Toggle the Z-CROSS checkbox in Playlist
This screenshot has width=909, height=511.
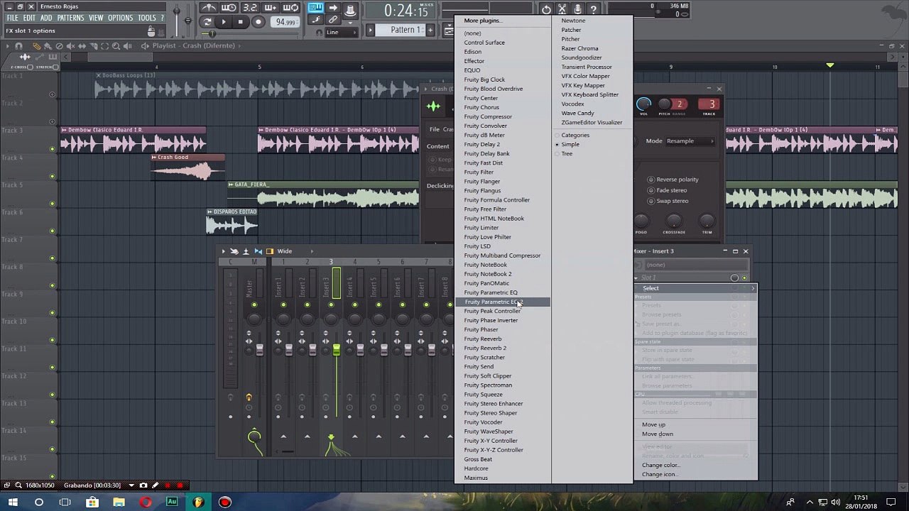tap(30, 67)
